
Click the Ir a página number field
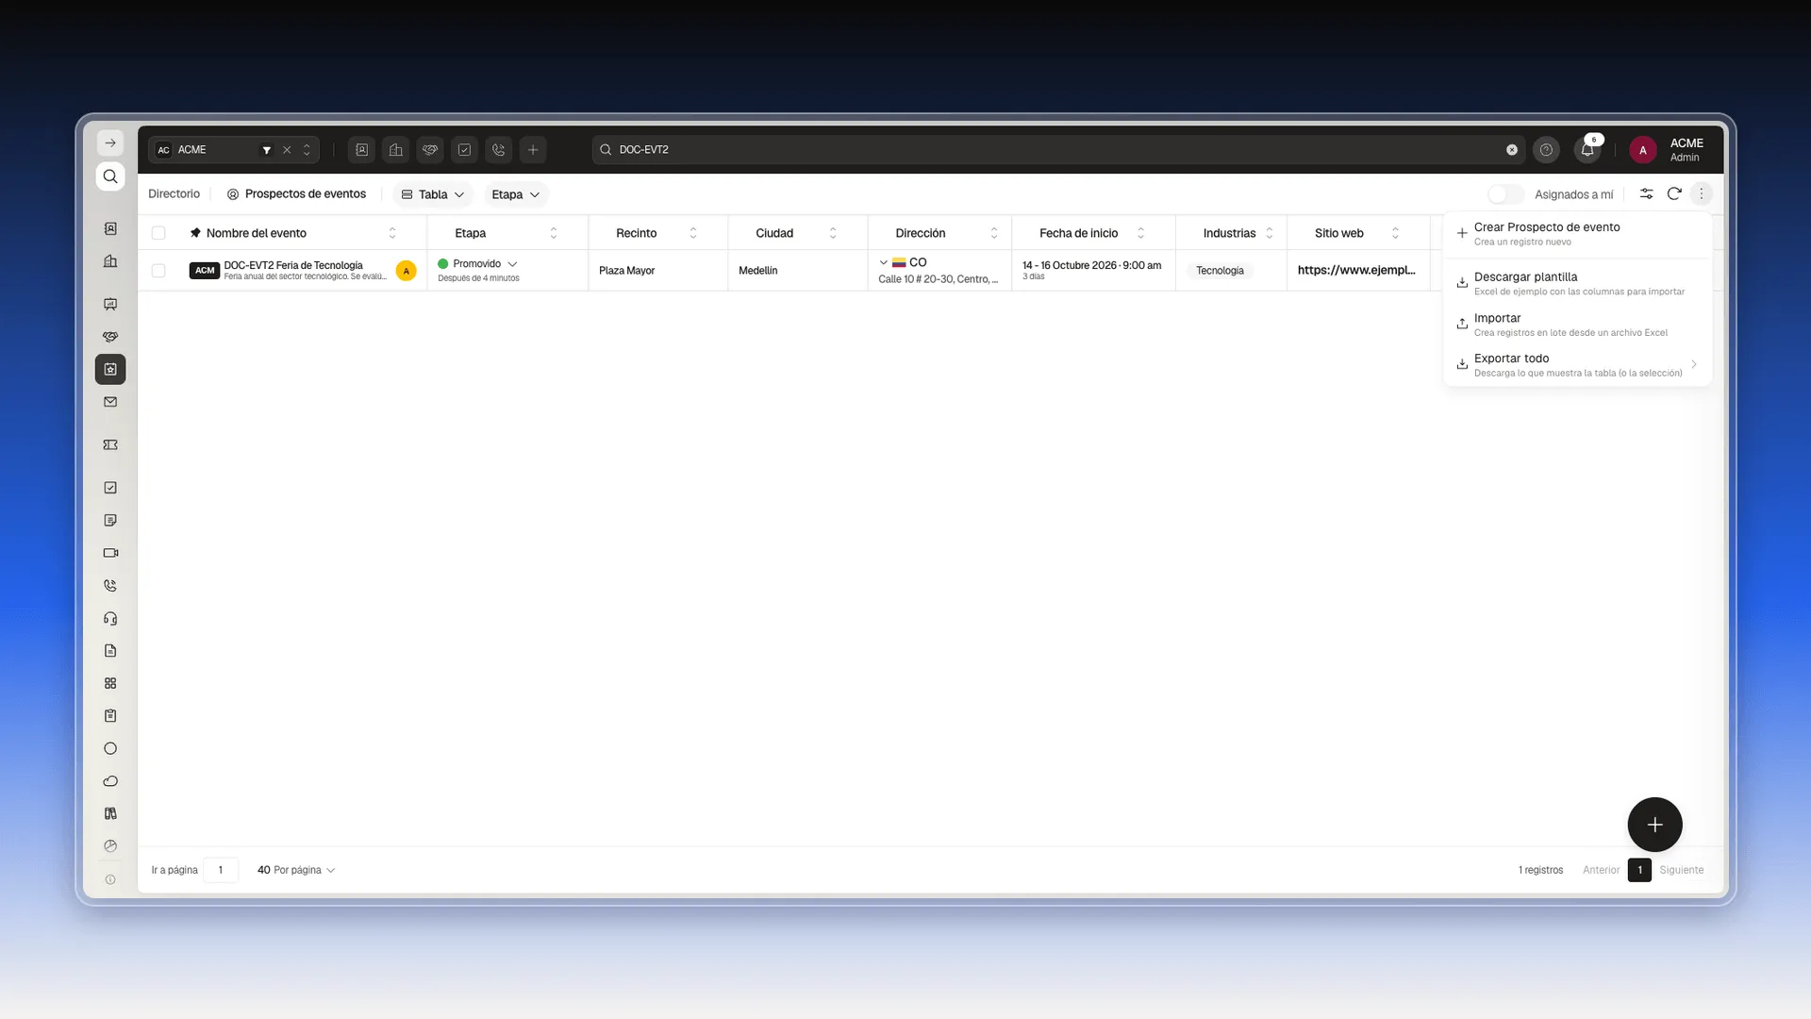pyautogui.click(x=221, y=870)
